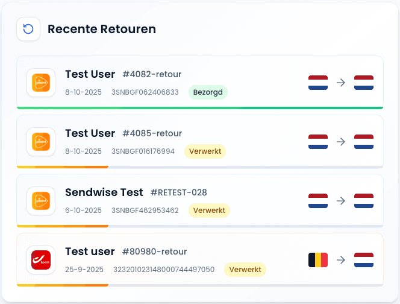400x304 pixels.
Task: Click PostNL logo on Sendwise Test row
Action: coord(41,201)
